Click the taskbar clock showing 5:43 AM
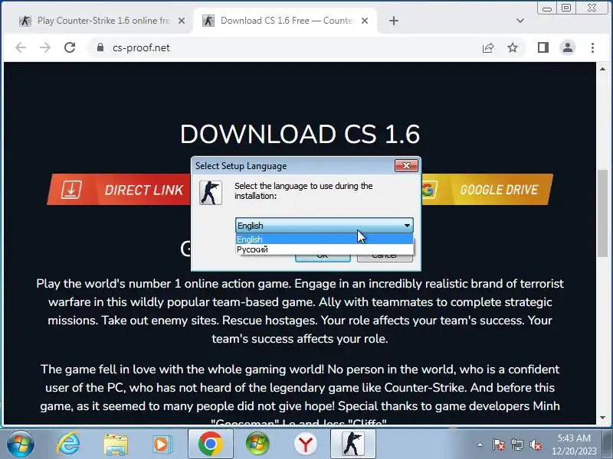Image resolution: width=613 pixels, height=459 pixels. click(574, 444)
